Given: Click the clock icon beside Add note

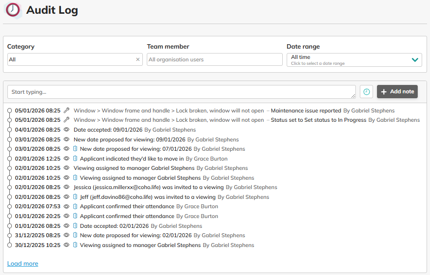Looking at the screenshot, I should (x=366, y=92).
